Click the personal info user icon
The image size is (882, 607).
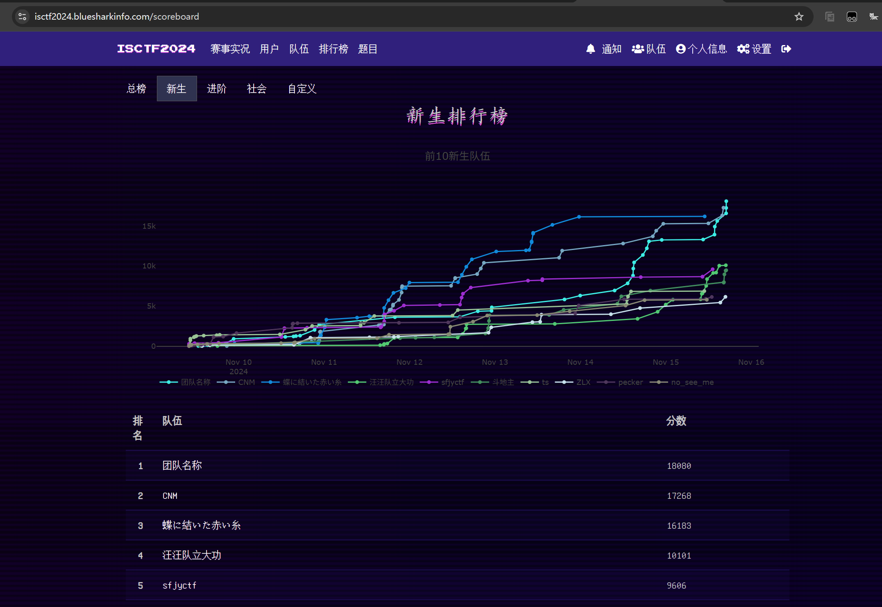(x=680, y=49)
